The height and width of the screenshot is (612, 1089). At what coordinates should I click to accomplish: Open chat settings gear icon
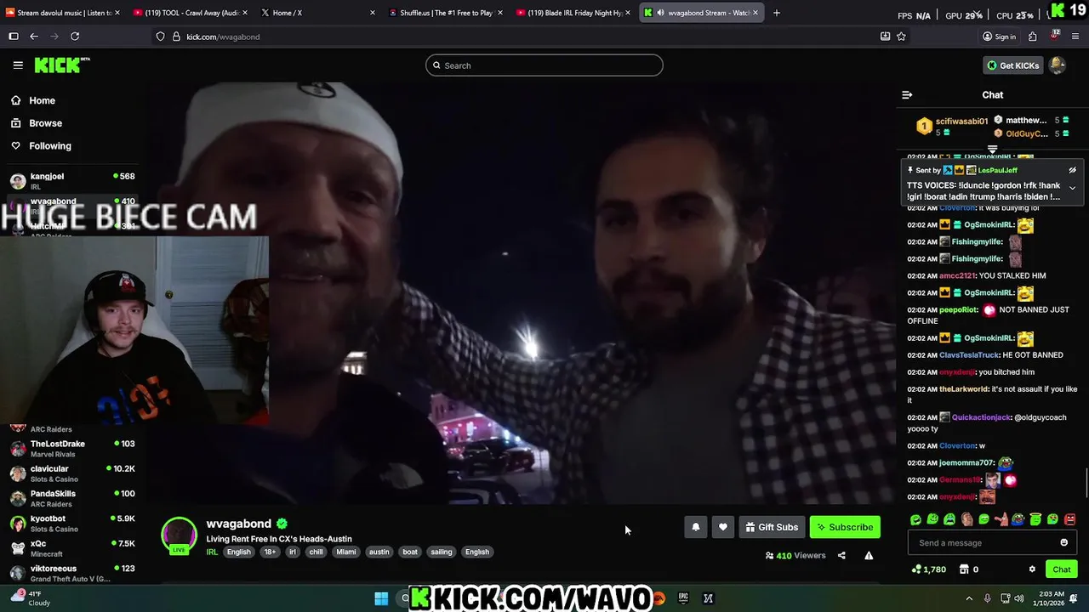[x=1032, y=569]
